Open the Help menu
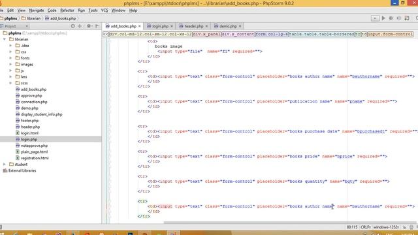Image resolution: width=418 pixels, height=235 pixels. coord(133,10)
